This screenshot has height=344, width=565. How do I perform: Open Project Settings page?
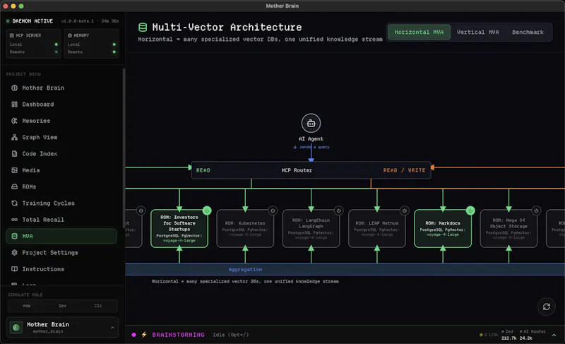(61, 253)
